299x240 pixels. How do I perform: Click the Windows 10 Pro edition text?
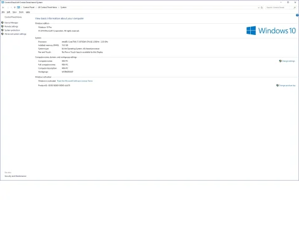(45, 27)
